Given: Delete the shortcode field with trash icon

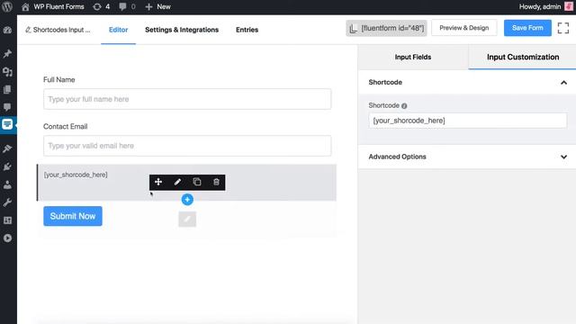Looking at the screenshot, I should [216, 182].
